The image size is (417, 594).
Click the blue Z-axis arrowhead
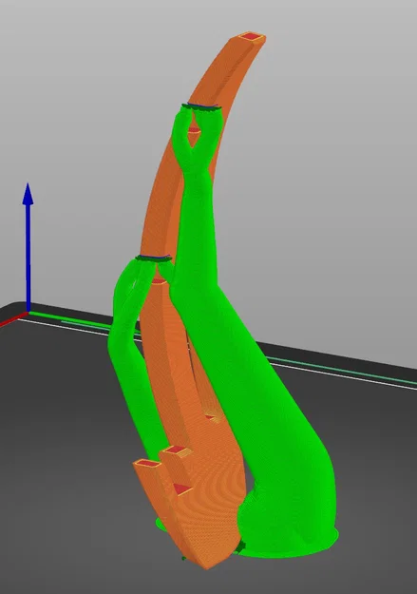tap(28, 194)
